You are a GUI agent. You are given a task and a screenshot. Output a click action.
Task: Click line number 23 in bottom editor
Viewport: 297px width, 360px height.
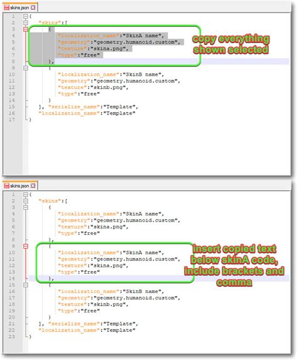[12, 337]
